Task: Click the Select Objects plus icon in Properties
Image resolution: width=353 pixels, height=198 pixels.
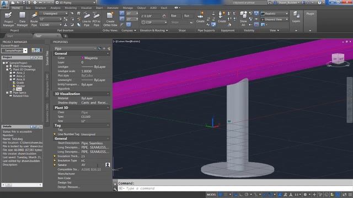Action: 104,48
